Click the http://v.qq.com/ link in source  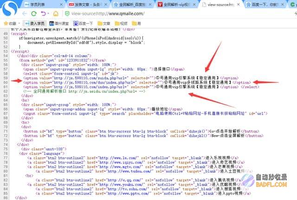point(124,180)
